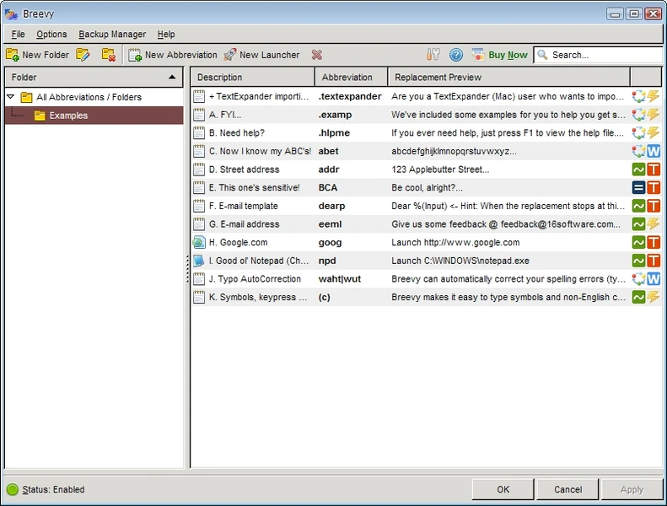Image resolution: width=667 pixels, height=506 pixels.
Task: Click the Buy Now link
Action: [x=508, y=55]
